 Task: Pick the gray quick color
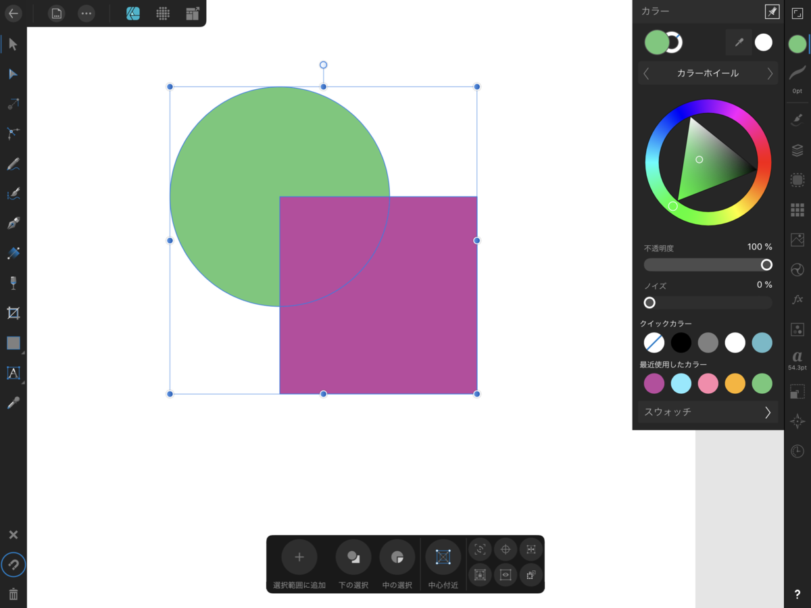point(708,343)
